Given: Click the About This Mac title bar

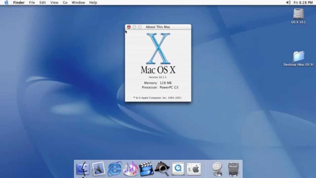Looking at the screenshot, I should [158, 27].
